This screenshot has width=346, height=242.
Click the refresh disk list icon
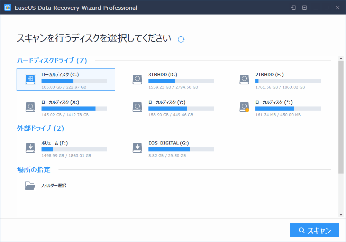pos(181,39)
